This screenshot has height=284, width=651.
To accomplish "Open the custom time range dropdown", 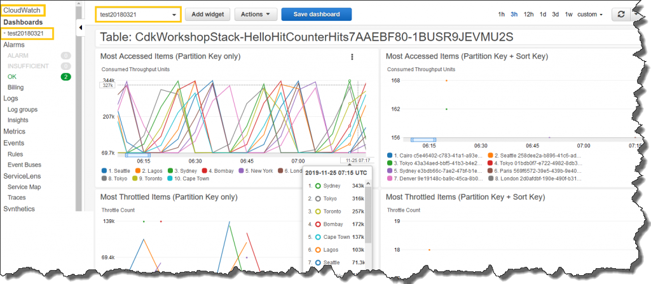I will [590, 14].
